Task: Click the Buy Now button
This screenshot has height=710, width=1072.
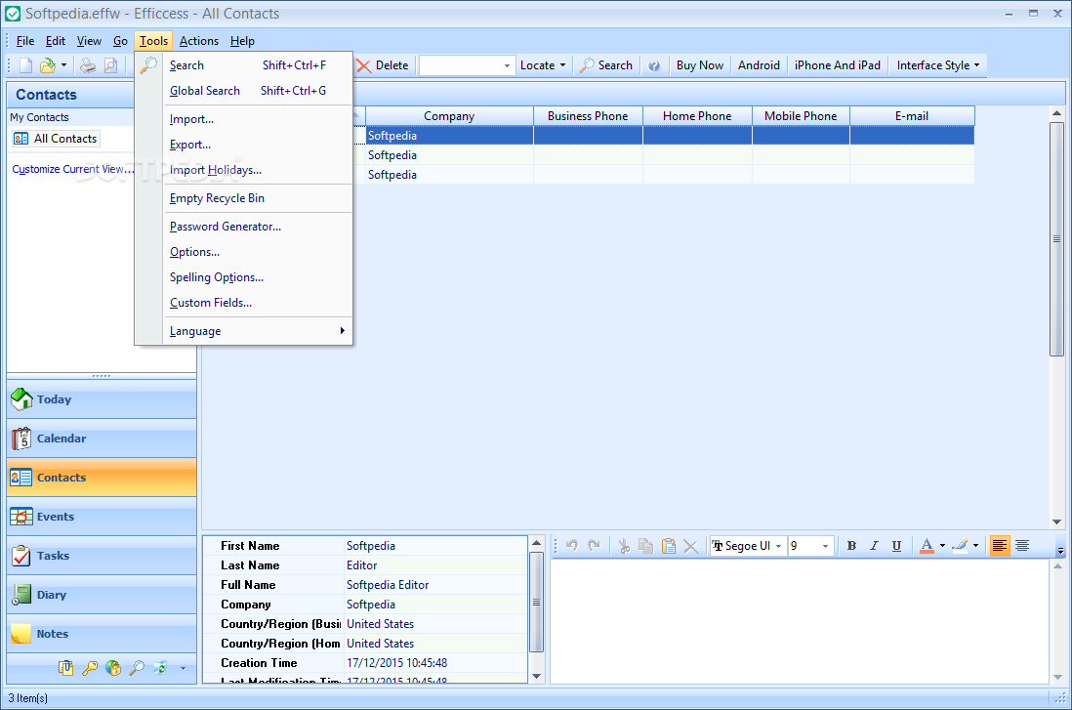Action: click(x=699, y=65)
